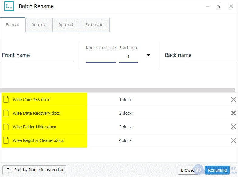
Task: Click file icon beside Wise Folder Hider.docx
Action: point(6,127)
